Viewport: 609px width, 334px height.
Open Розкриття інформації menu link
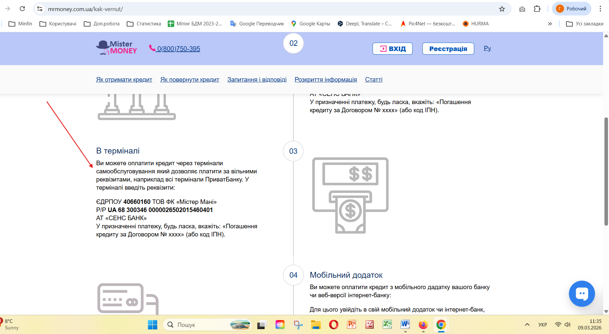[x=326, y=80]
